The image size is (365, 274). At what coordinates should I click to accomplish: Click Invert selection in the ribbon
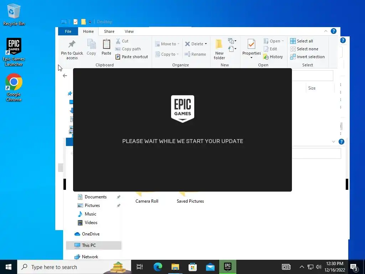[307, 57]
